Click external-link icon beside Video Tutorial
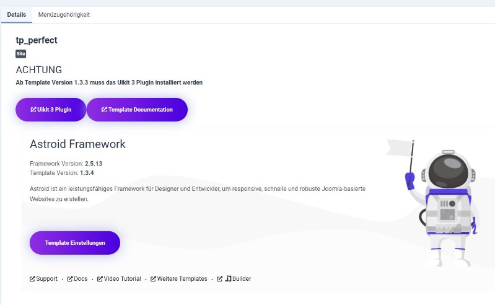 click(100, 279)
